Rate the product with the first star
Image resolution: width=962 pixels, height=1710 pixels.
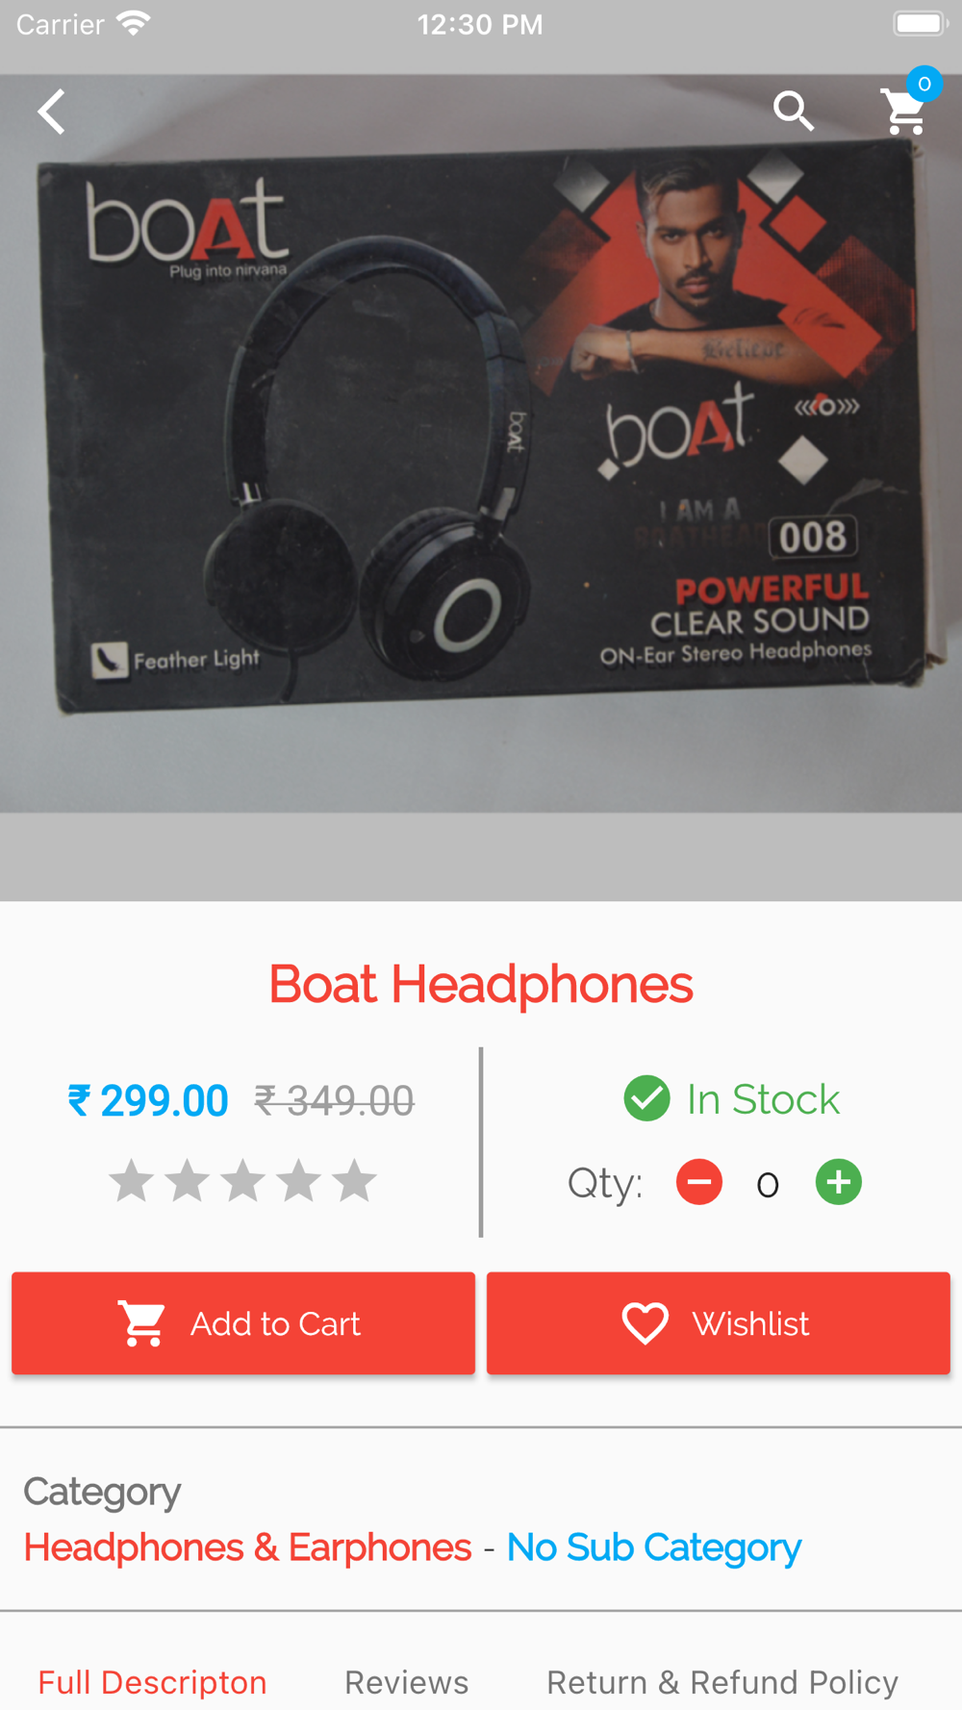(x=132, y=1180)
